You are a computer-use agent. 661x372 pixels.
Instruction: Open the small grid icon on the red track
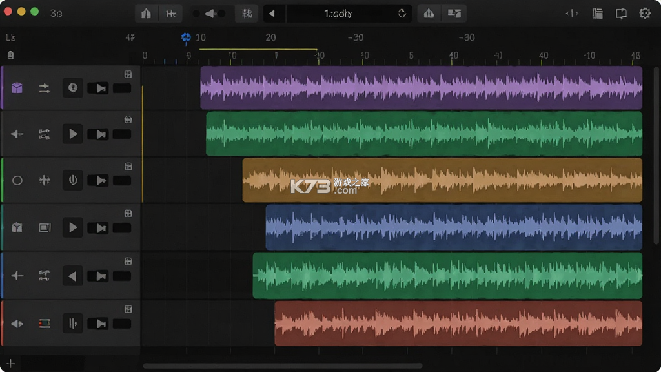[x=128, y=309]
